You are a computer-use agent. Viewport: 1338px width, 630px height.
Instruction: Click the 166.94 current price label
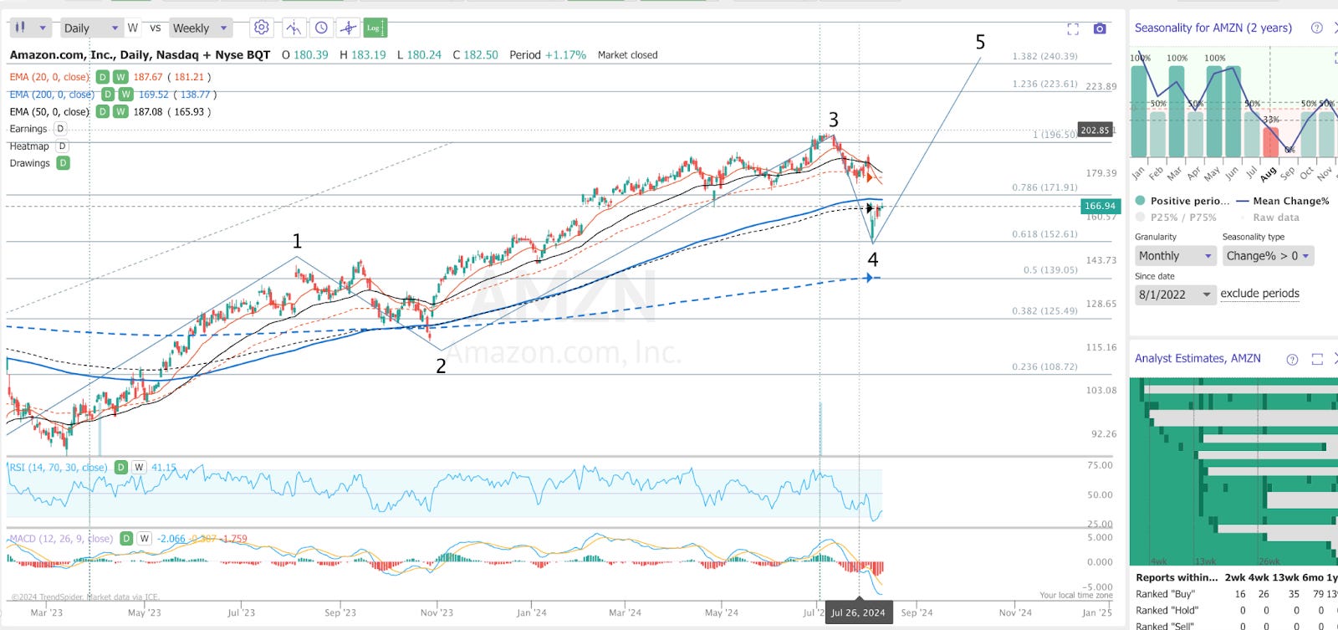point(1099,206)
